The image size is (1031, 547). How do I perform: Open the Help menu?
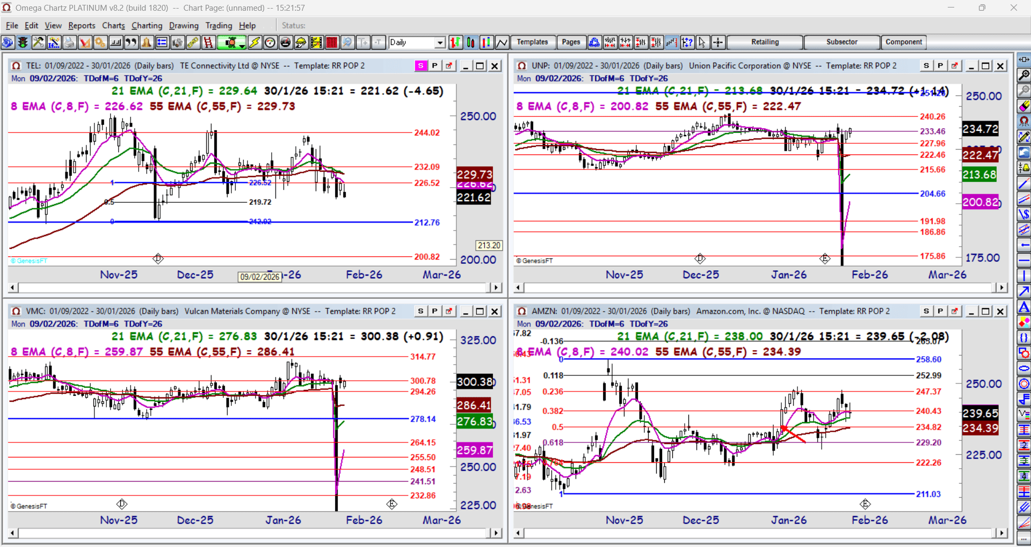tap(247, 25)
